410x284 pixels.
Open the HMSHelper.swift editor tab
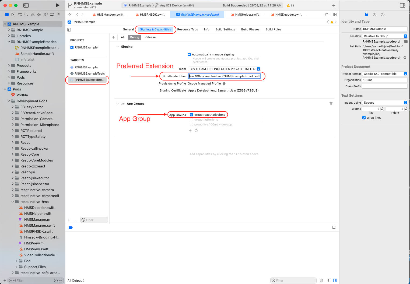pos(247,15)
